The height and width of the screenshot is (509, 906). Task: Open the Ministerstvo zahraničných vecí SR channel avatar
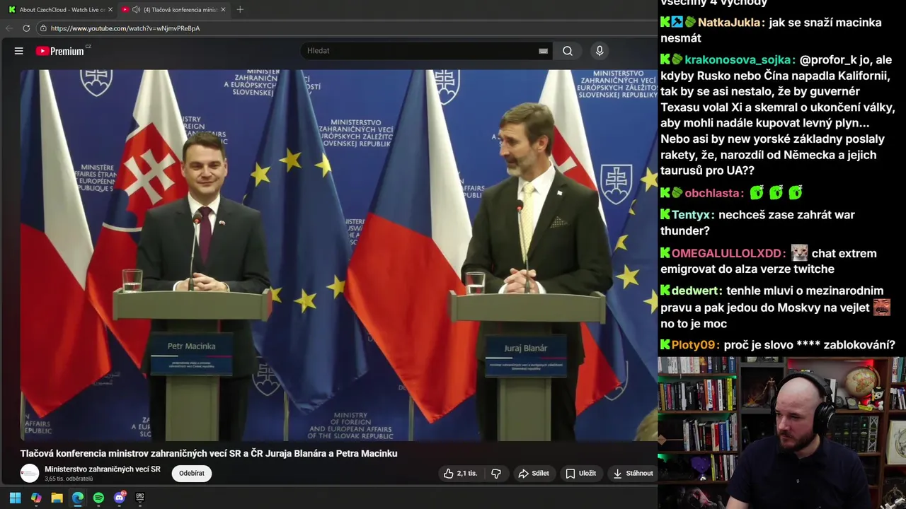point(30,474)
